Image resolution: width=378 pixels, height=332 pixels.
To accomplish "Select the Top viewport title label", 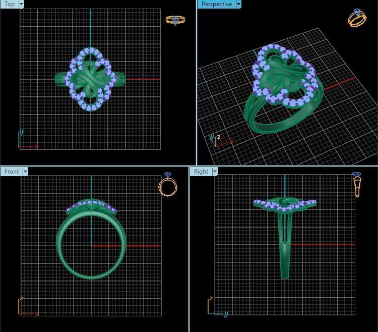I will 10,4.
